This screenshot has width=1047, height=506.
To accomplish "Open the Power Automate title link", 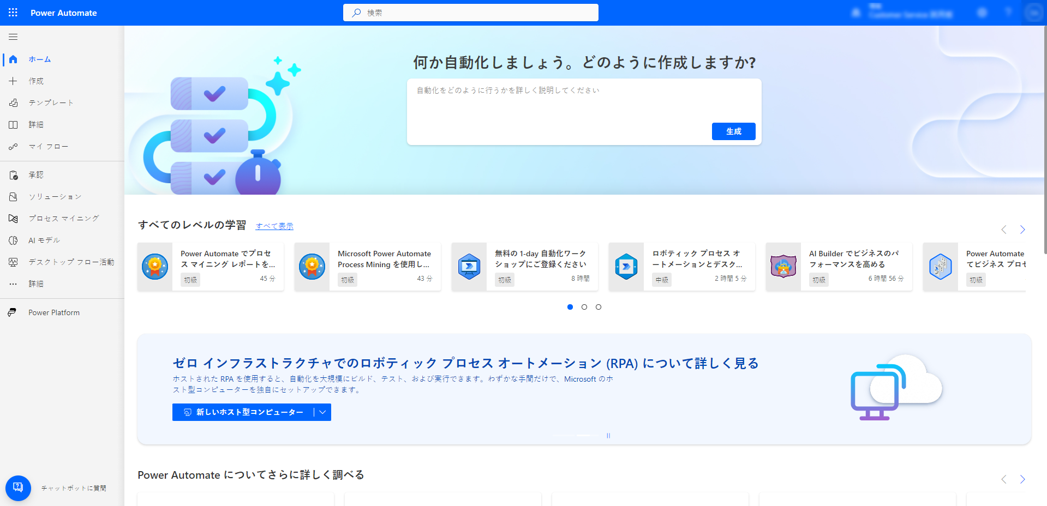I will (64, 13).
